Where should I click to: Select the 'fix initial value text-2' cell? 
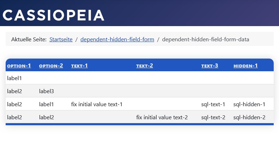tap(162, 117)
